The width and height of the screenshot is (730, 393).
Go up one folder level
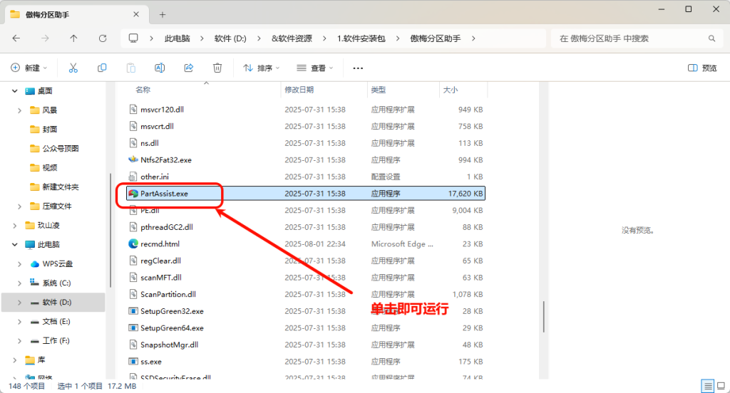(x=73, y=38)
